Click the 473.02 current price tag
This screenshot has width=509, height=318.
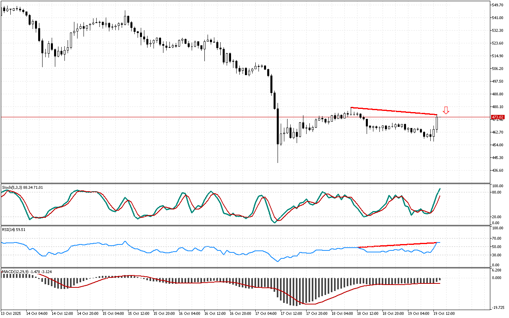point(497,117)
